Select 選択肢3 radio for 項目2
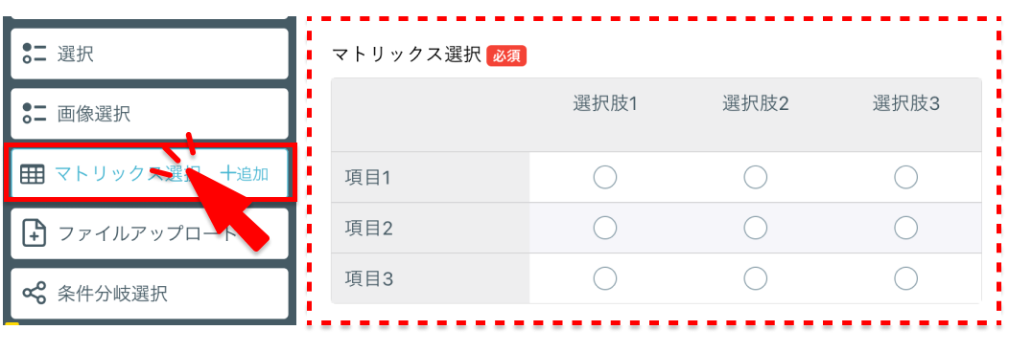Screen dimensions: 1009x352 [x=906, y=227]
